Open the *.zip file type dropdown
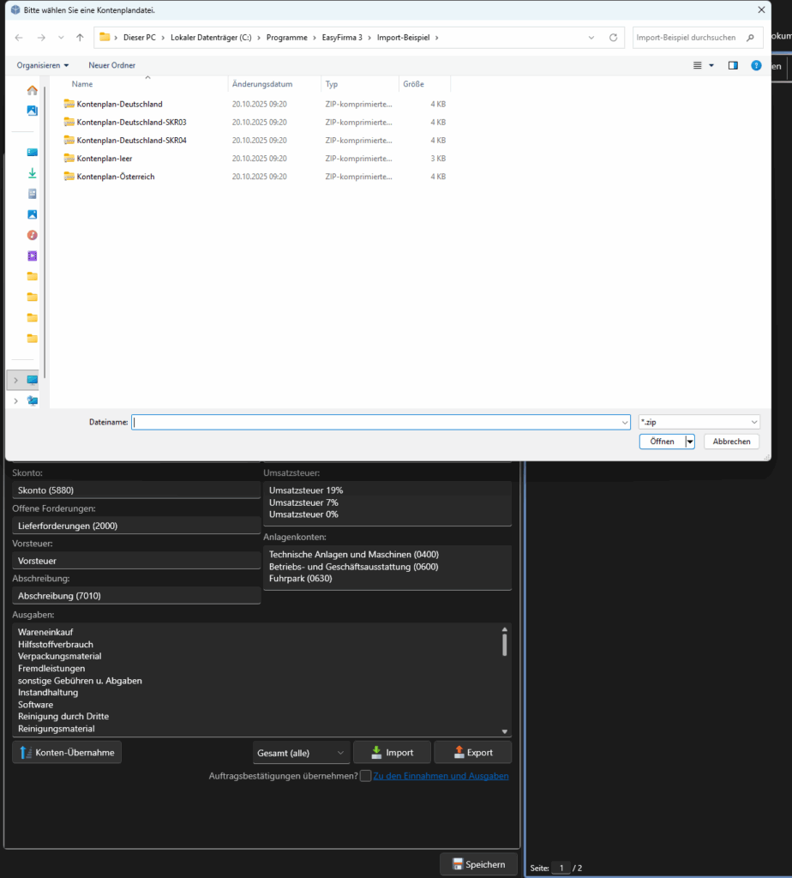This screenshot has height=878, width=792. [x=699, y=422]
